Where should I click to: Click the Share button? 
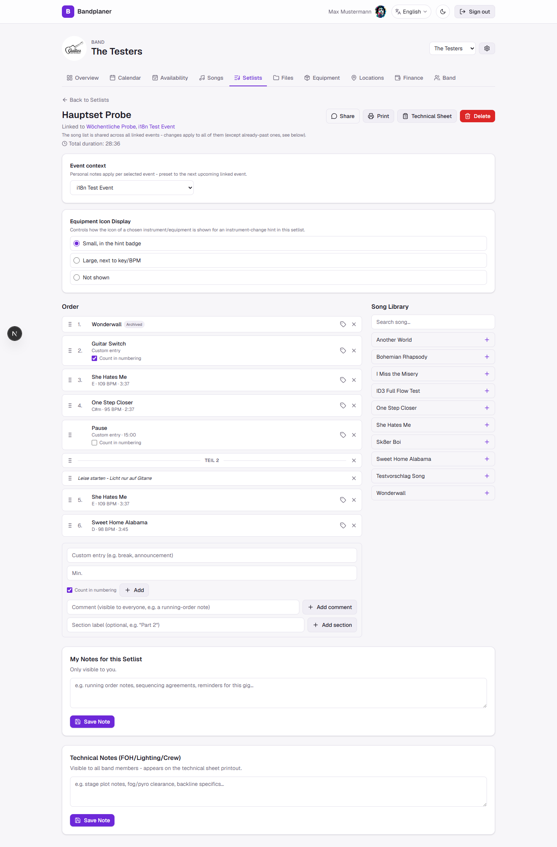click(343, 116)
